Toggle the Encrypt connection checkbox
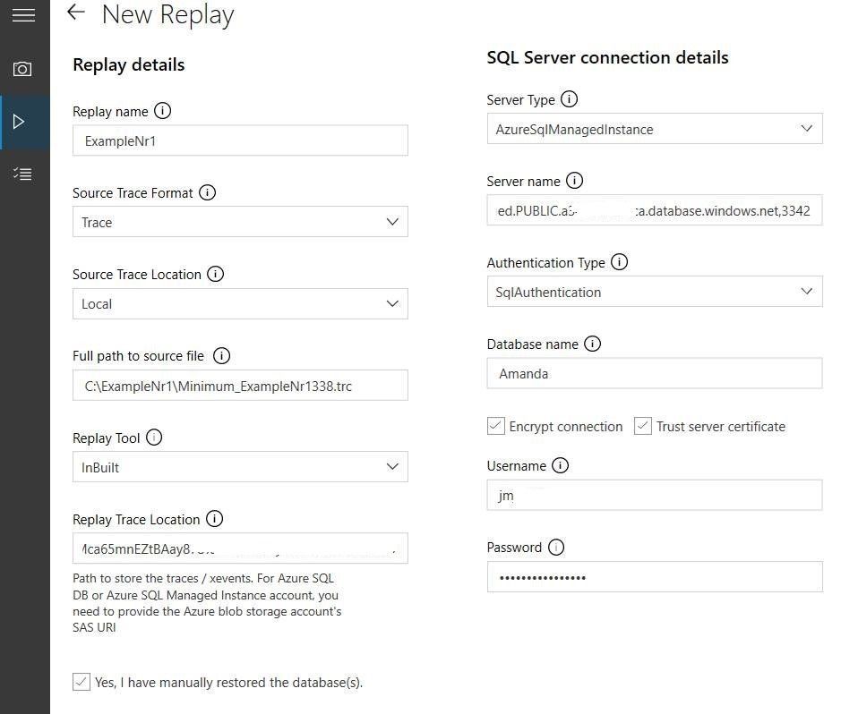Image resolution: width=858 pixels, height=714 pixels. point(496,426)
